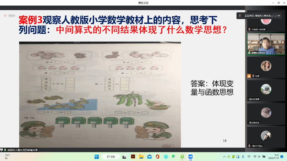The width and height of the screenshot is (287, 161).
Task: Open WeChat from the taskbar
Action: pos(174,156)
